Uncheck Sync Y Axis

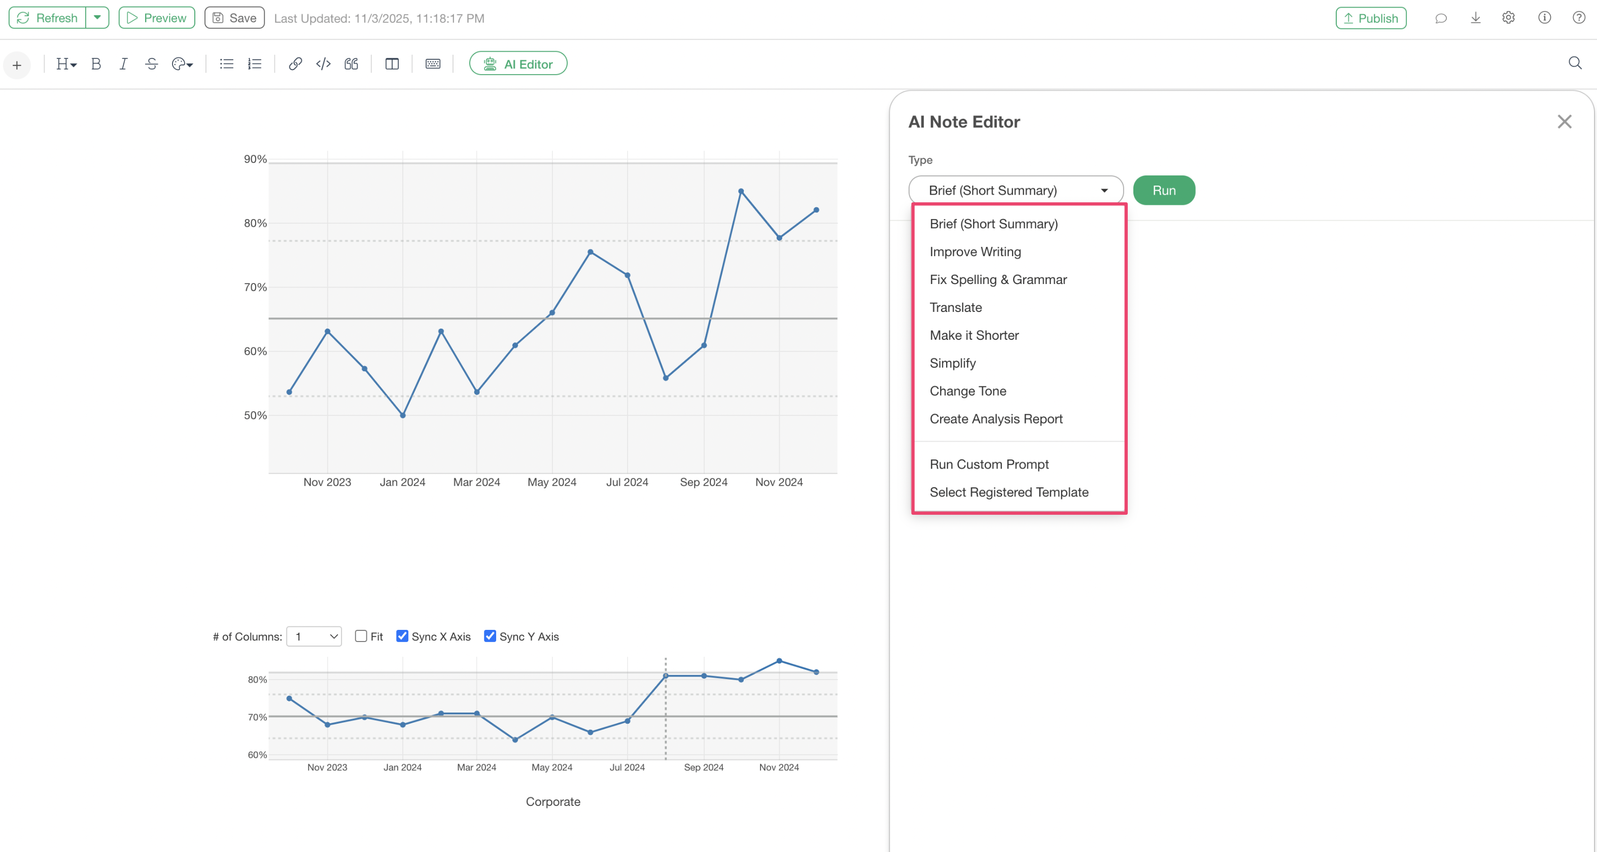click(490, 636)
